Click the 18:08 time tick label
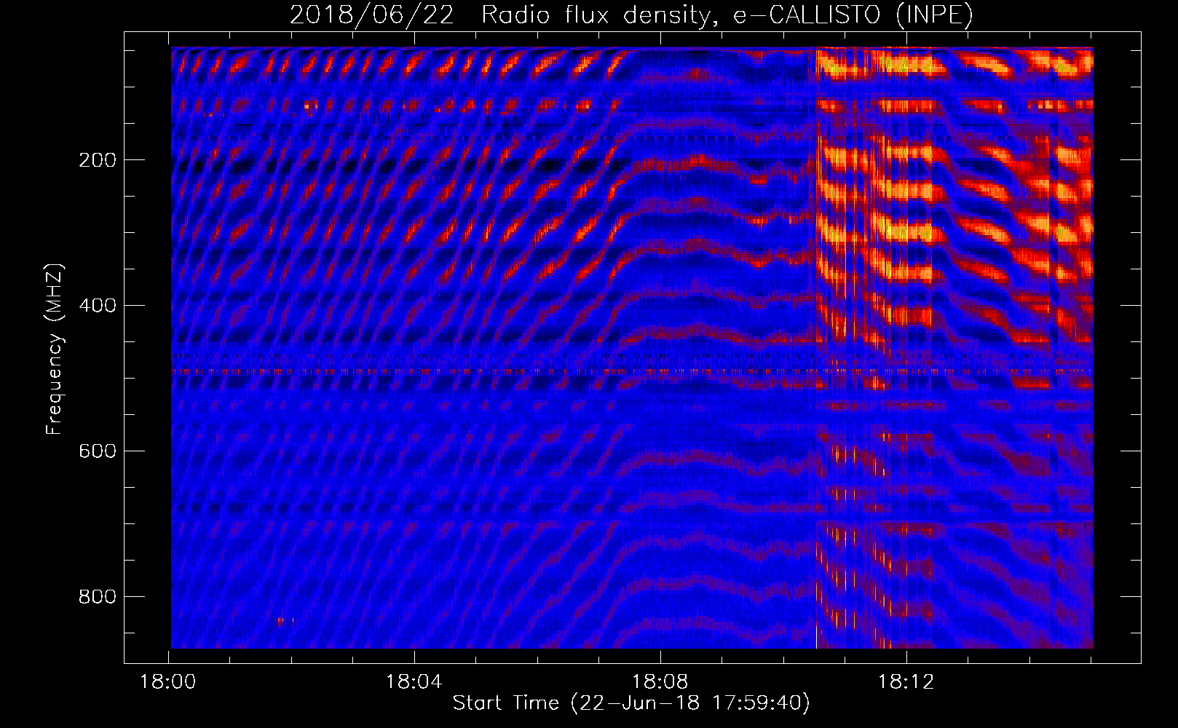The height and width of the screenshot is (728, 1178). [x=660, y=682]
